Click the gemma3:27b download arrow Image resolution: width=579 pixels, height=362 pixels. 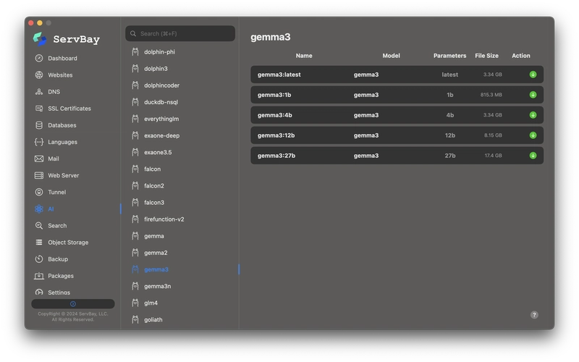click(533, 156)
